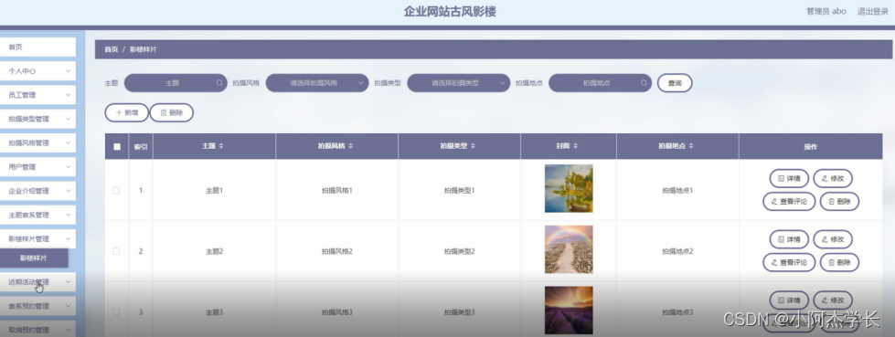Click the 删除 button above the table

click(x=172, y=113)
